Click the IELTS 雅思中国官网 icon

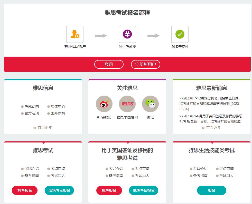coord(127,104)
